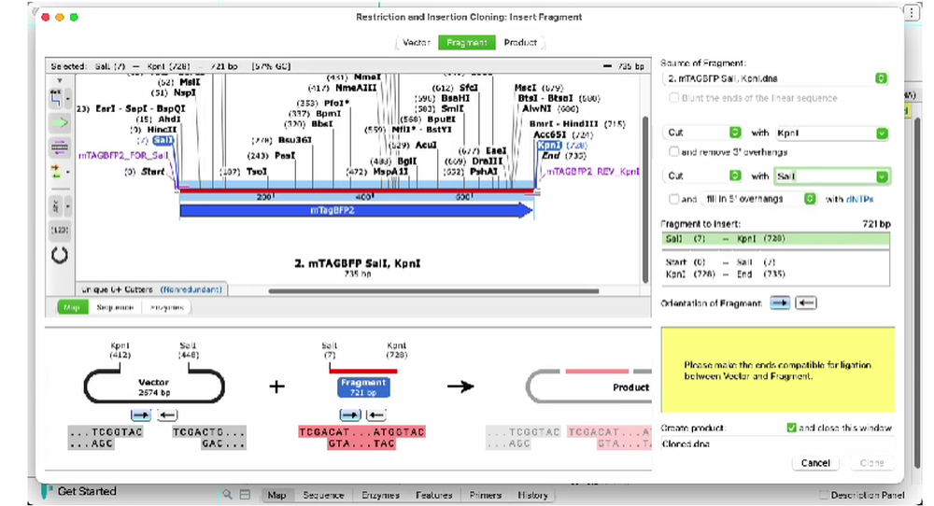Toggle the green arrow show features icon
This screenshot has width=934, height=506.
[x=59, y=123]
